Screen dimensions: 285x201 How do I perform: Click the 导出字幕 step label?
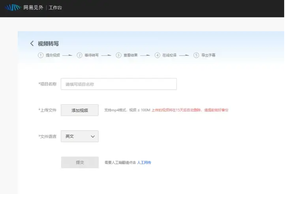(x=208, y=55)
